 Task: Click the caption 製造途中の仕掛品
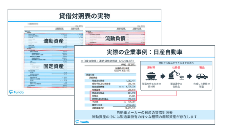coord(176,85)
